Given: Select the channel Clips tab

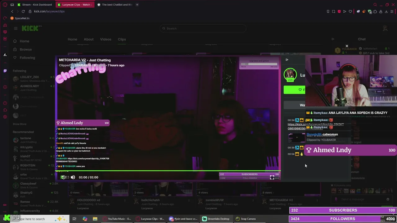Looking at the screenshot, I should (x=122, y=39).
